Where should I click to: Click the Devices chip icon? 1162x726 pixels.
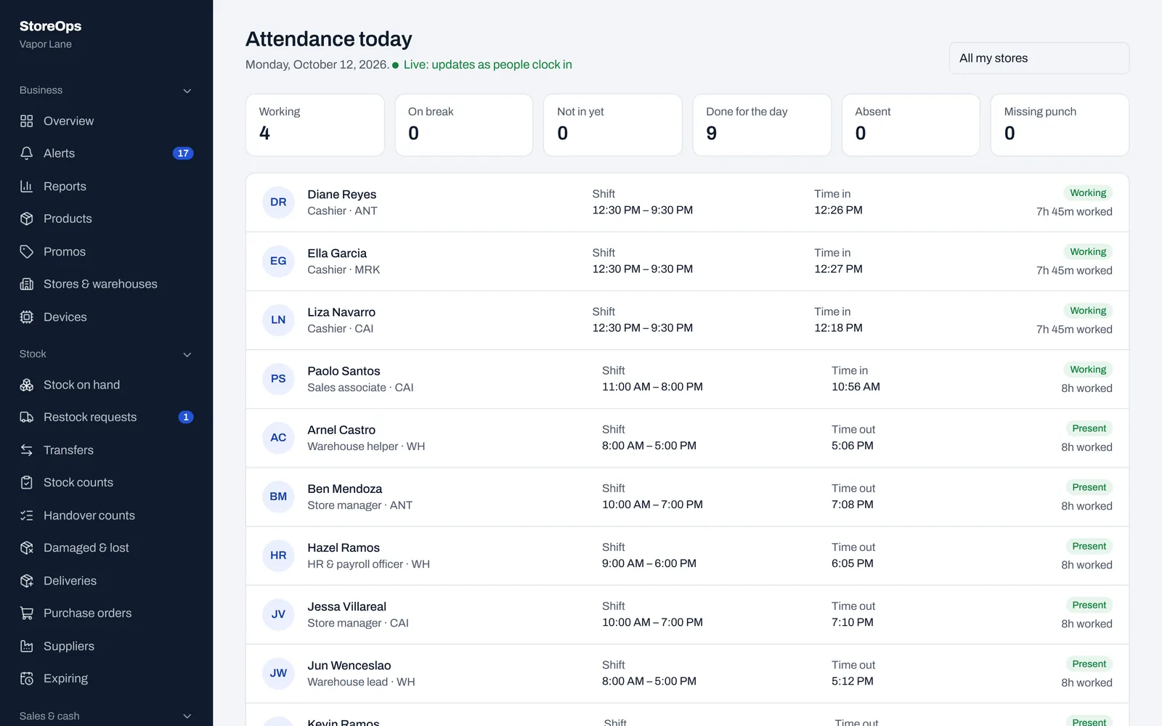click(x=27, y=317)
